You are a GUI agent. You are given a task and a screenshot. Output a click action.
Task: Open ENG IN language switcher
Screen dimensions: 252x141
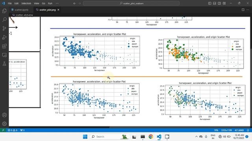[213, 137]
